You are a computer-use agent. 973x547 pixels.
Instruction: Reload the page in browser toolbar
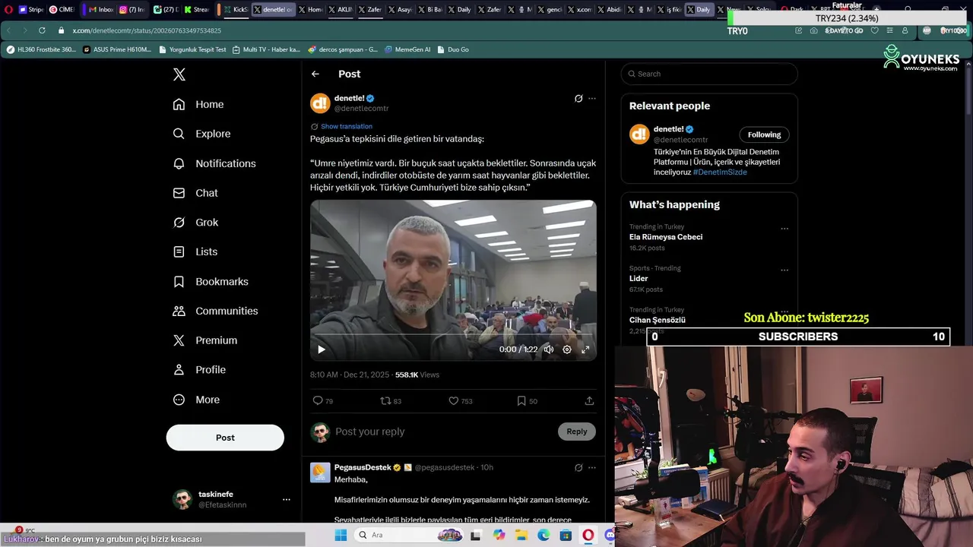pyautogui.click(x=42, y=30)
